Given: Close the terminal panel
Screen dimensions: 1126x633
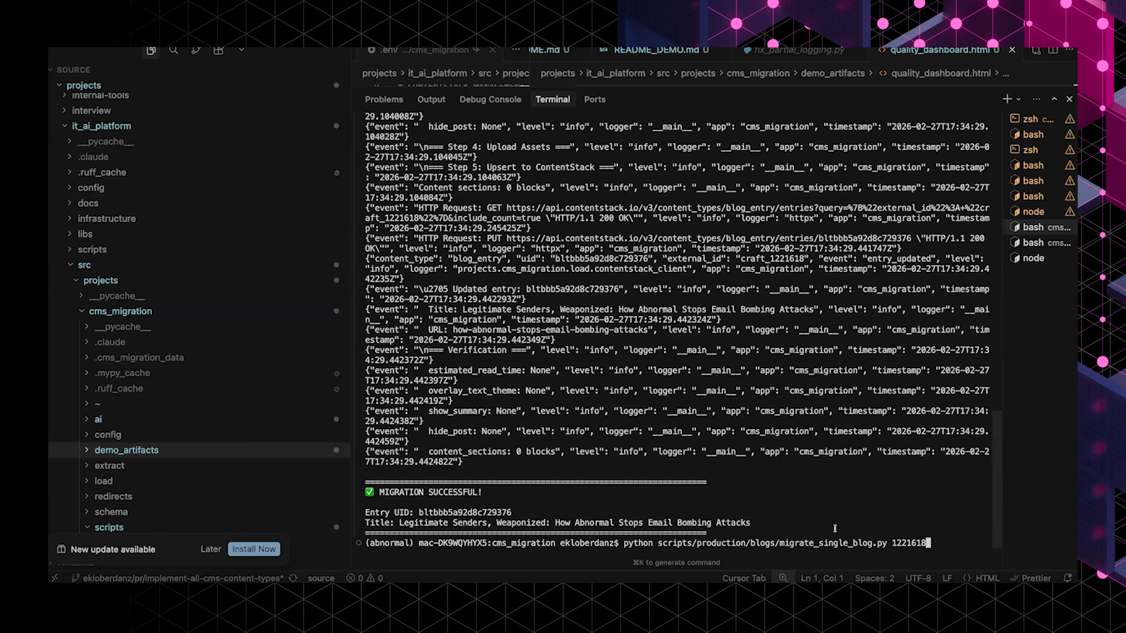Looking at the screenshot, I should (1069, 99).
